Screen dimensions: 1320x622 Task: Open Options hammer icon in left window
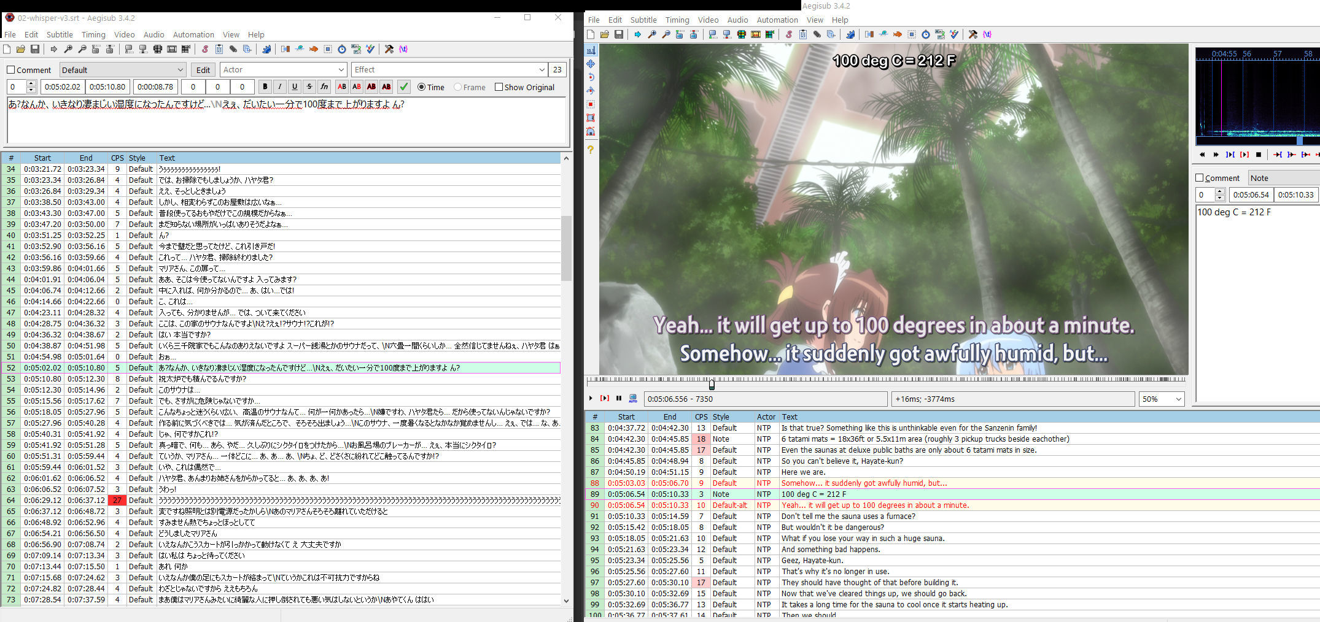(x=389, y=49)
